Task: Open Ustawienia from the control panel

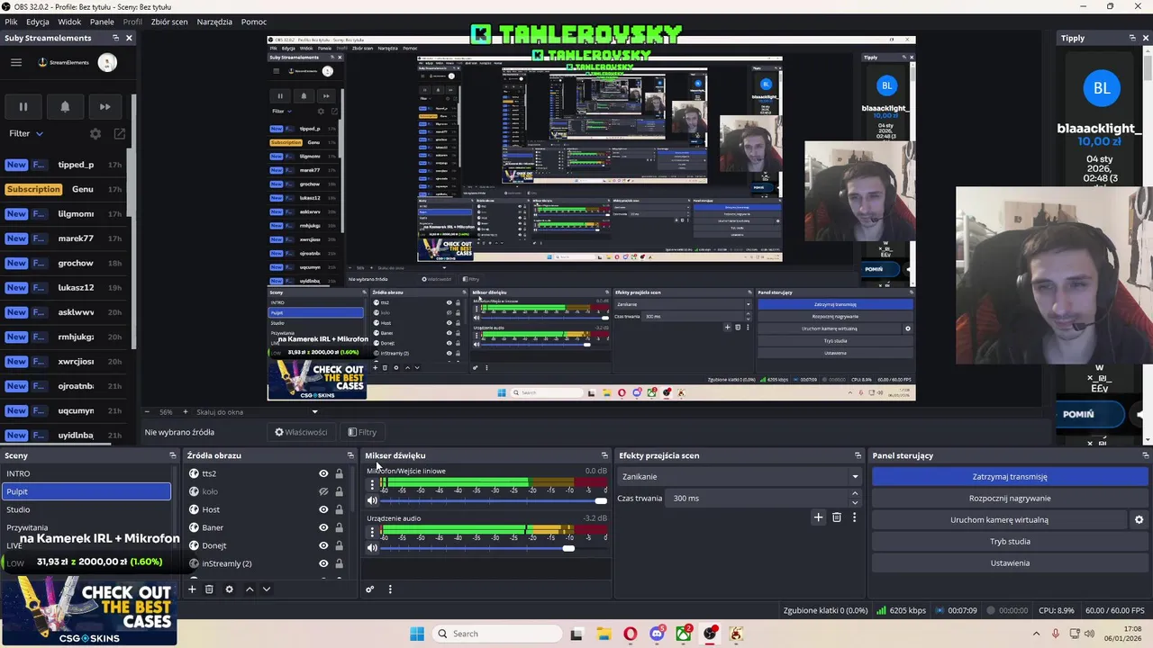Action: tap(1010, 563)
